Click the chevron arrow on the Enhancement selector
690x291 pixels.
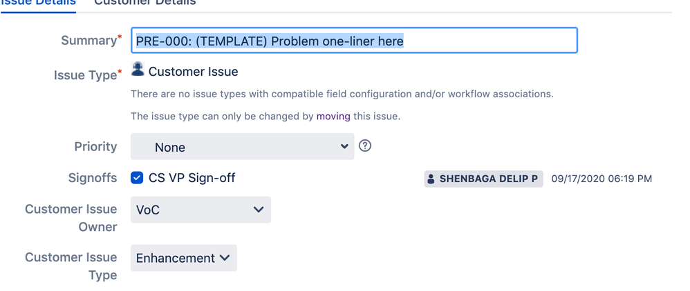(225, 258)
